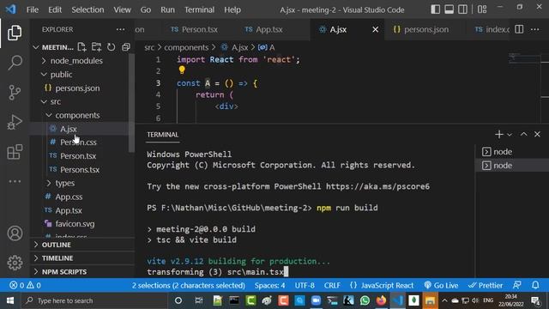Screen dimensions: 549x309
Task: Open the Help menu
Action: pyautogui.click(x=232, y=9)
